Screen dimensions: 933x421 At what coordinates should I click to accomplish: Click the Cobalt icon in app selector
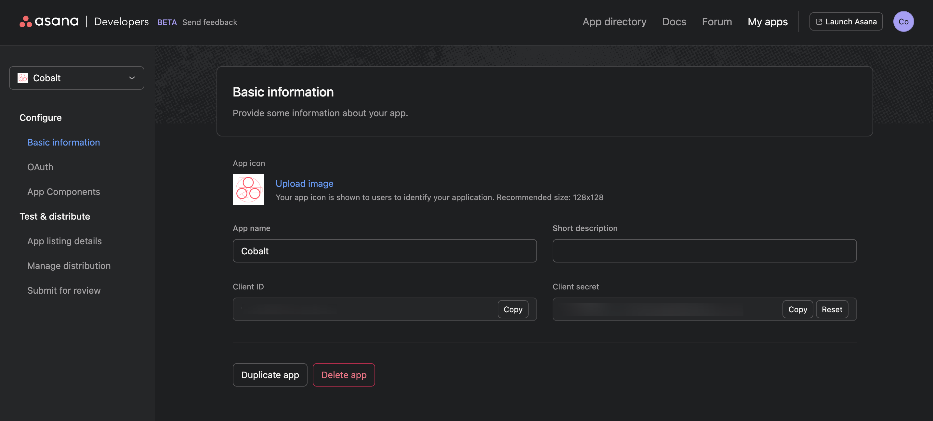tap(23, 78)
